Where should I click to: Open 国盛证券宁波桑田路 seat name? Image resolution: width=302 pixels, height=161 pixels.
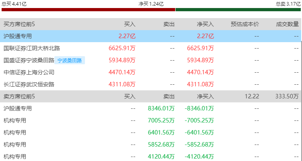pyautogui.click(x=29, y=60)
